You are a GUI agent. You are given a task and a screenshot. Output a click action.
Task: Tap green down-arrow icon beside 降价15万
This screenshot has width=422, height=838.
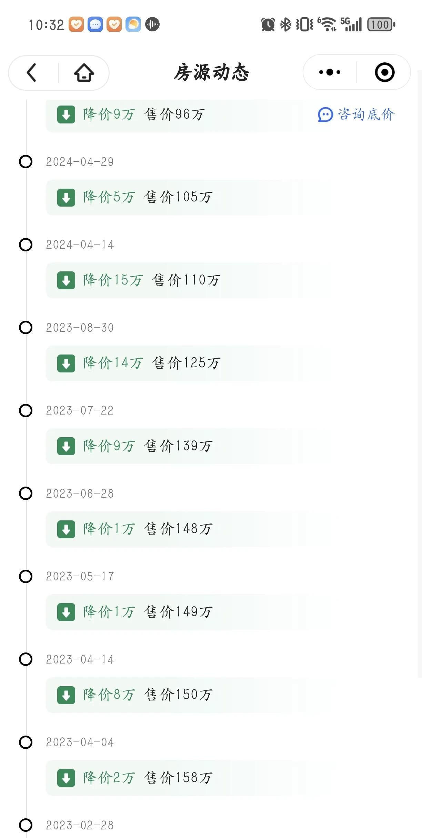tap(66, 280)
